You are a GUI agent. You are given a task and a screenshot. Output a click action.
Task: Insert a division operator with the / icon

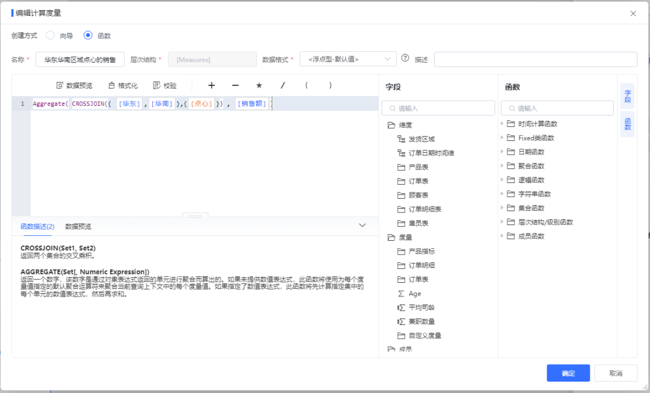tap(283, 85)
